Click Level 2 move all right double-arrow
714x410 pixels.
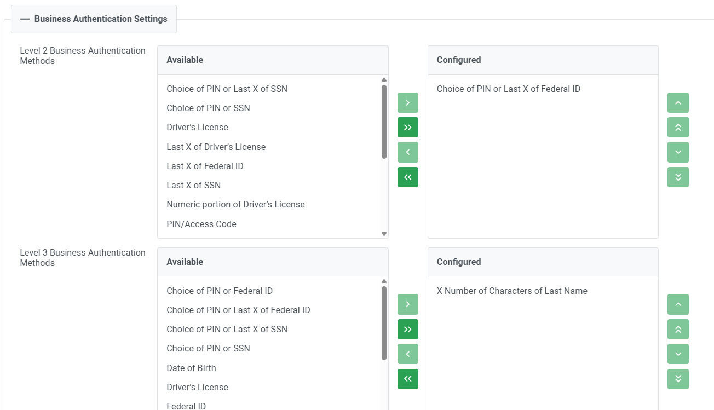(x=408, y=128)
